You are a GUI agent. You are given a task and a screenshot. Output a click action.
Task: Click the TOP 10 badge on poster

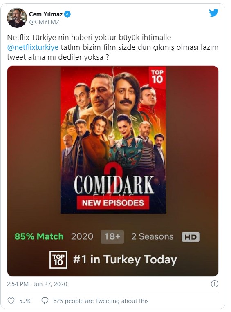click(157, 77)
